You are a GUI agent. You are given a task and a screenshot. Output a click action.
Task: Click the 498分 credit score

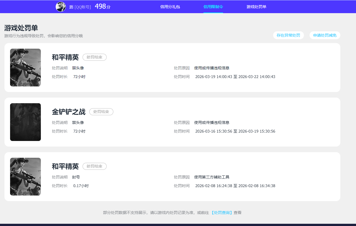pyautogui.click(x=102, y=6)
